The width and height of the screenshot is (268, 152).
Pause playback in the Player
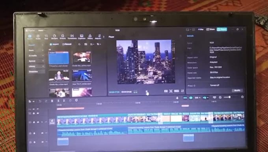[147, 92]
